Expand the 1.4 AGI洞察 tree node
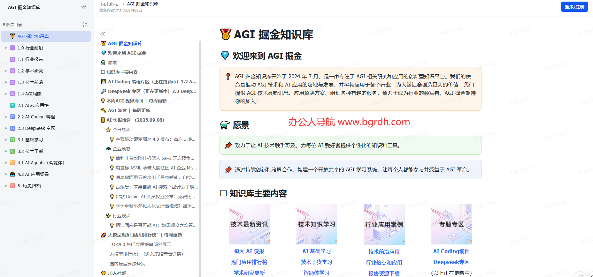 [6, 94]
